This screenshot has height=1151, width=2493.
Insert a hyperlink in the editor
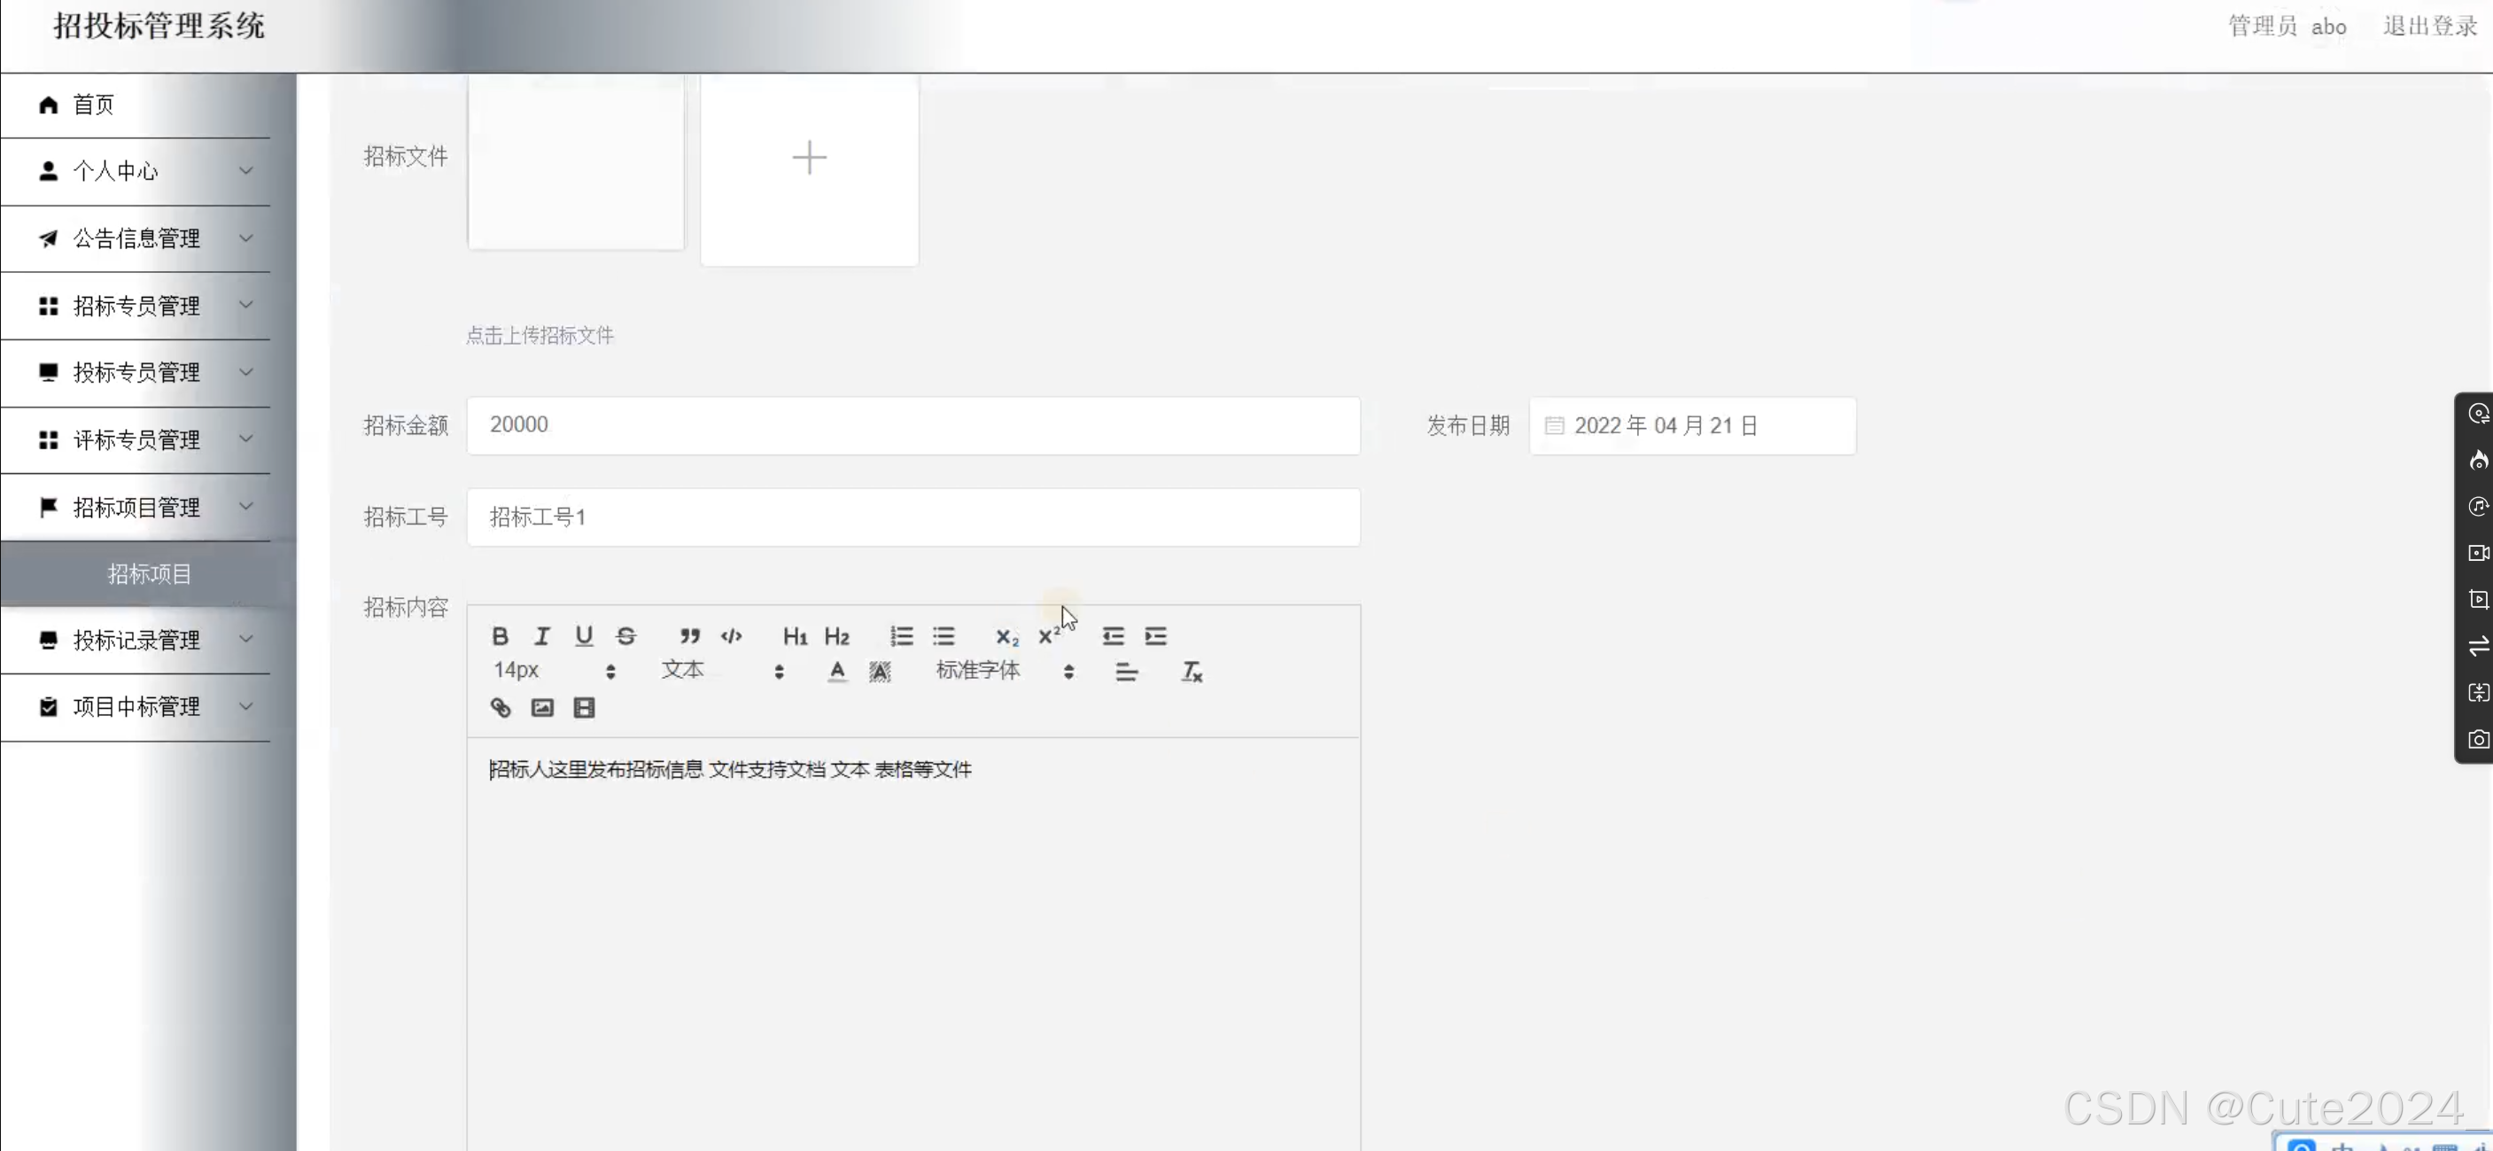coord(501,708)
